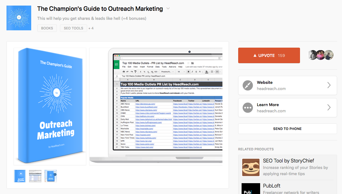Select the first gallery thumbnail
Image resolution: width=342 pixels, height=194 pixels.
pos(20,176)
